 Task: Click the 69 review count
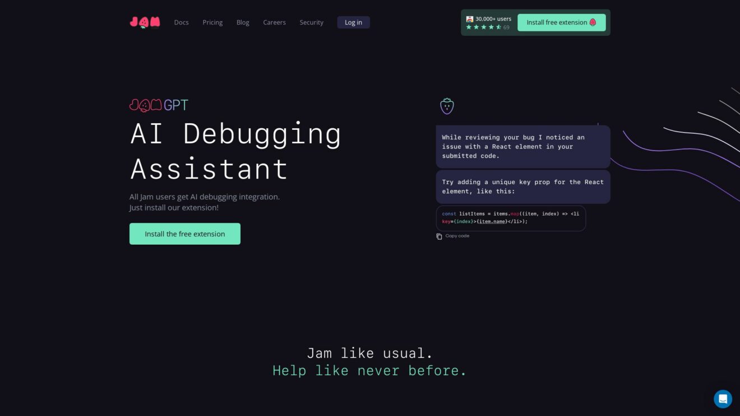click(x=506, y=27)
